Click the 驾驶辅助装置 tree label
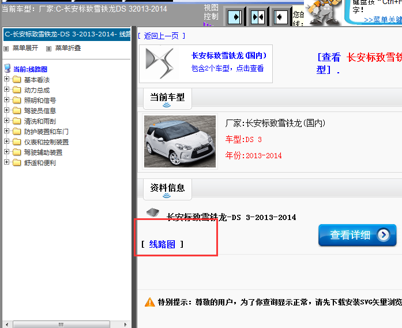The height and width of the screenshot is (328, 402). [x=43, y=152]
